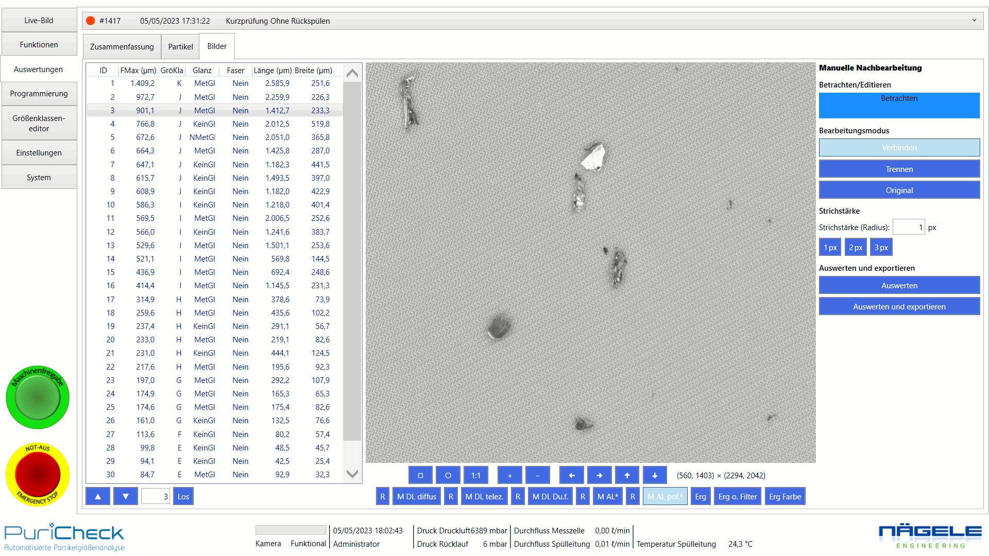Open the Zusammenfassung tab

[x=122, y=46]
